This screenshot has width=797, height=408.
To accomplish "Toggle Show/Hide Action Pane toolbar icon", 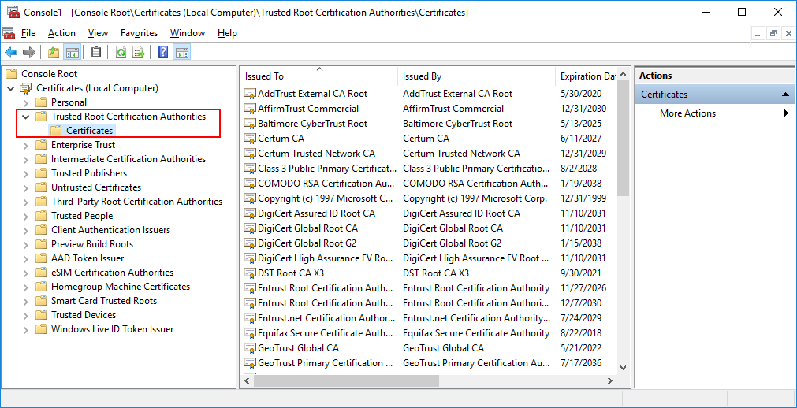I will click(182, 52).
